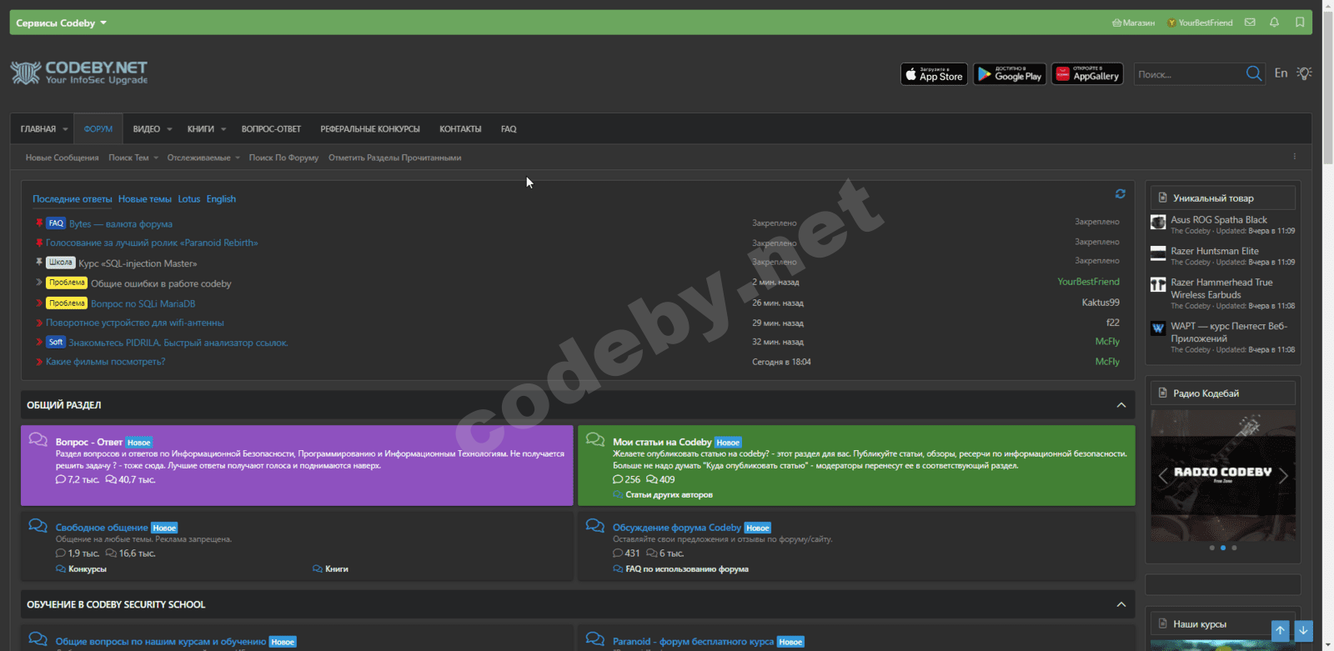Click the Статьи других авторов subforum icon
1334x651 pixels.
tap(618, 494)
